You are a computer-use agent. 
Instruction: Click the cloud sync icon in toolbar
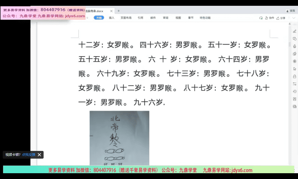pyautogui.click(x=261, y=18)
